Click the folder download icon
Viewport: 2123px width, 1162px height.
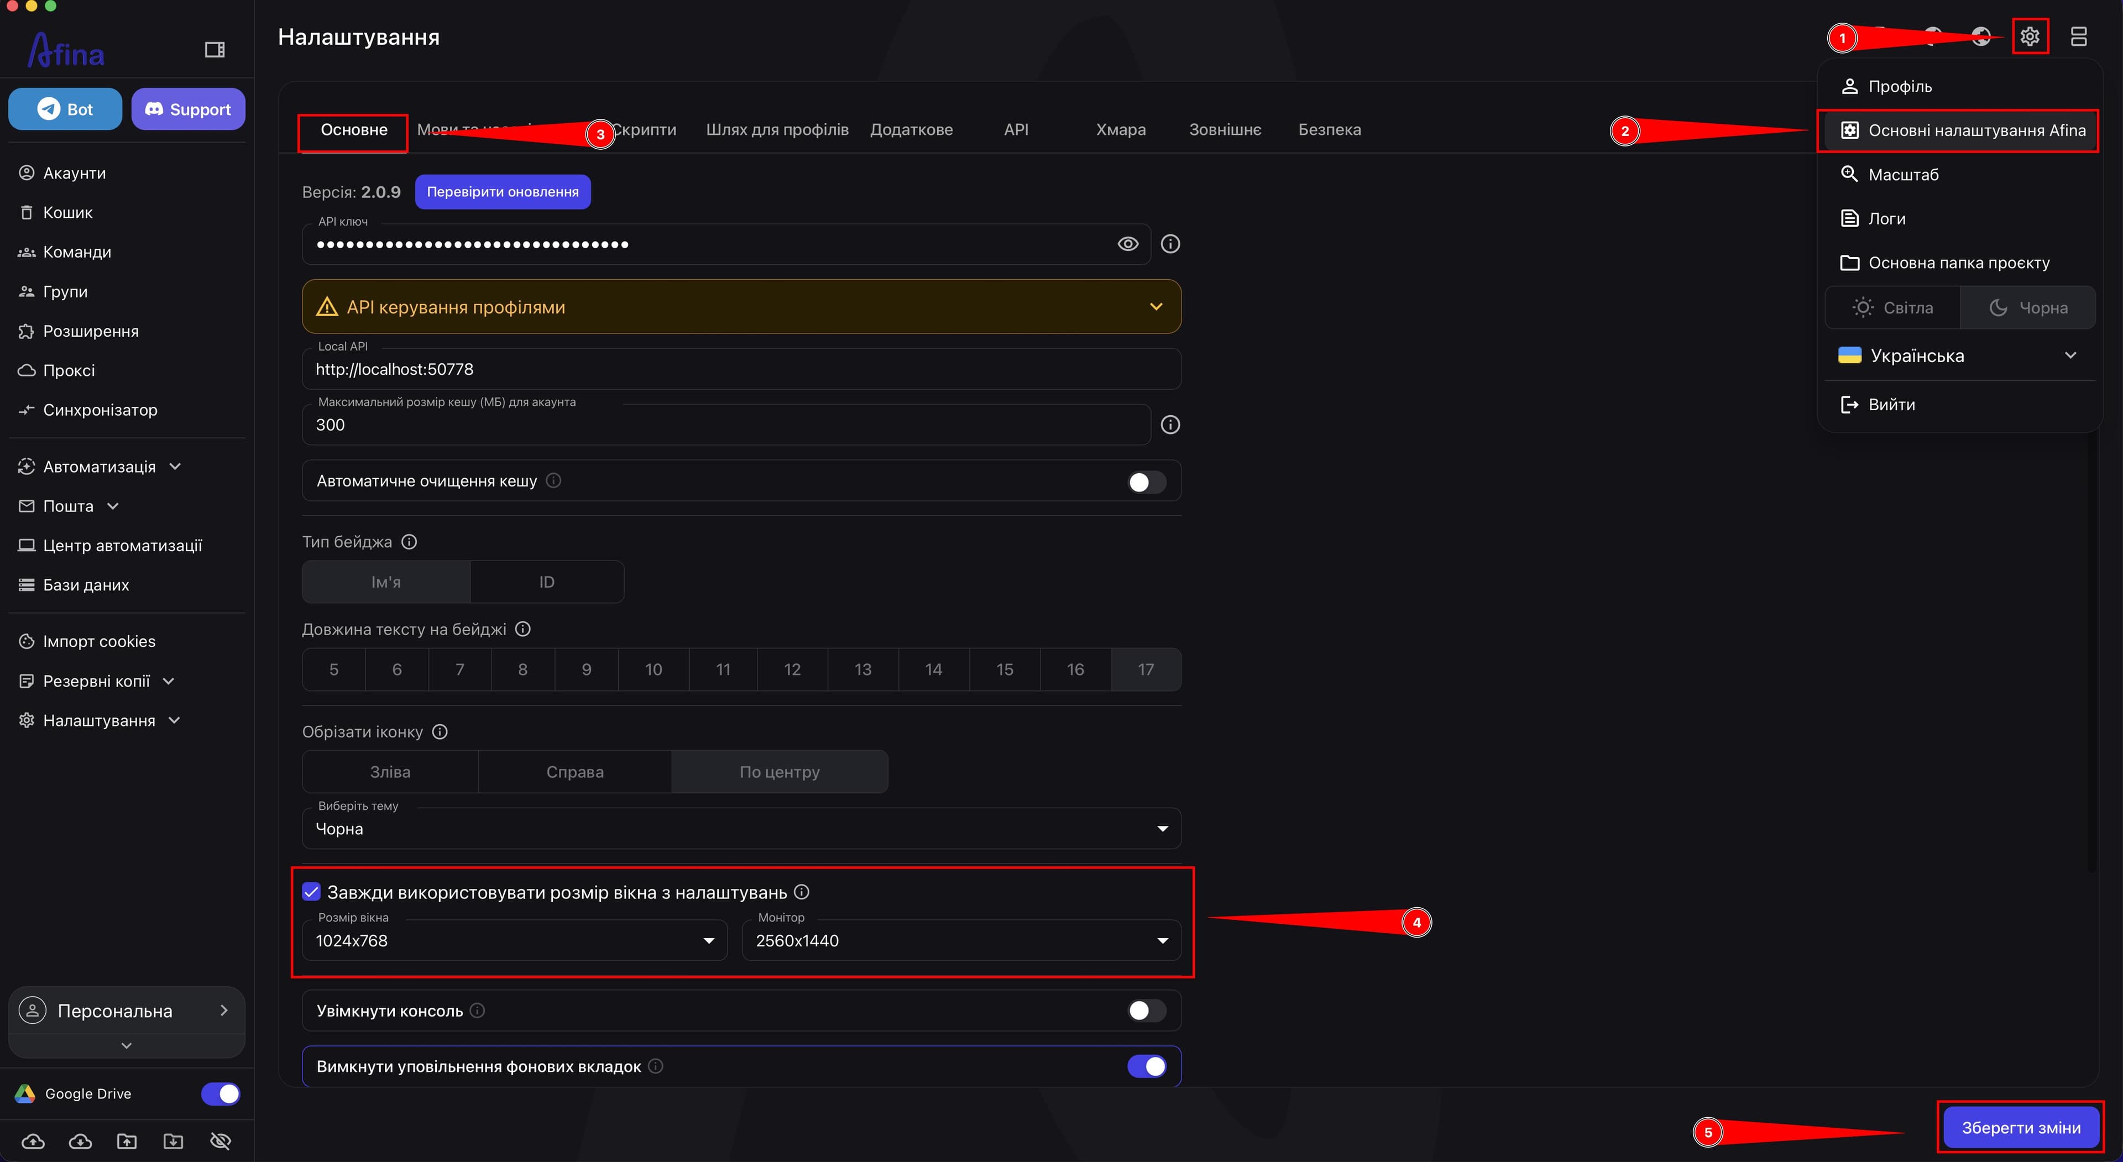[173, 1140]
